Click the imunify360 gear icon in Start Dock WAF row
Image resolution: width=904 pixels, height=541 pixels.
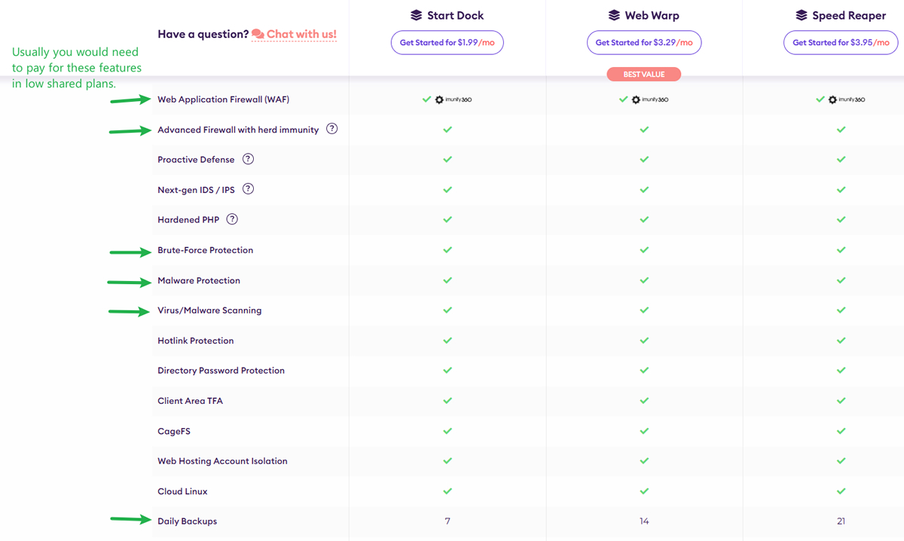[438, 99]
